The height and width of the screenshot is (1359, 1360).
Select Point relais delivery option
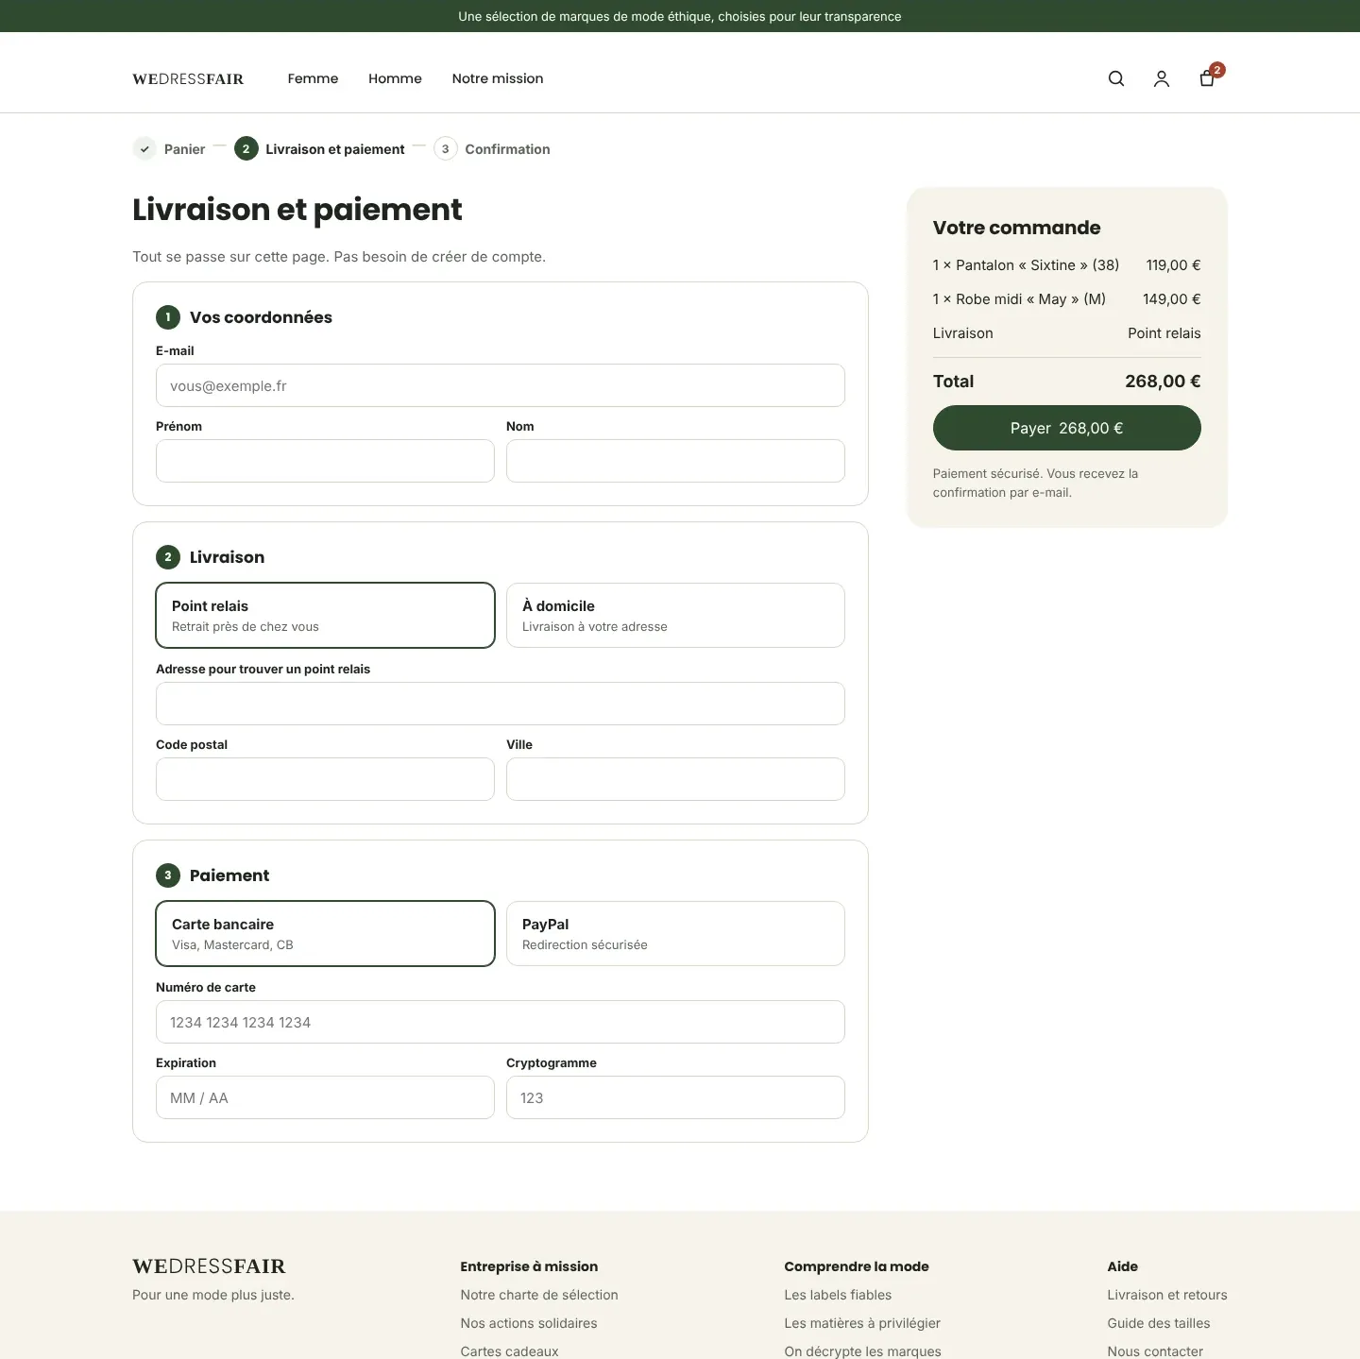coord(325,615)
